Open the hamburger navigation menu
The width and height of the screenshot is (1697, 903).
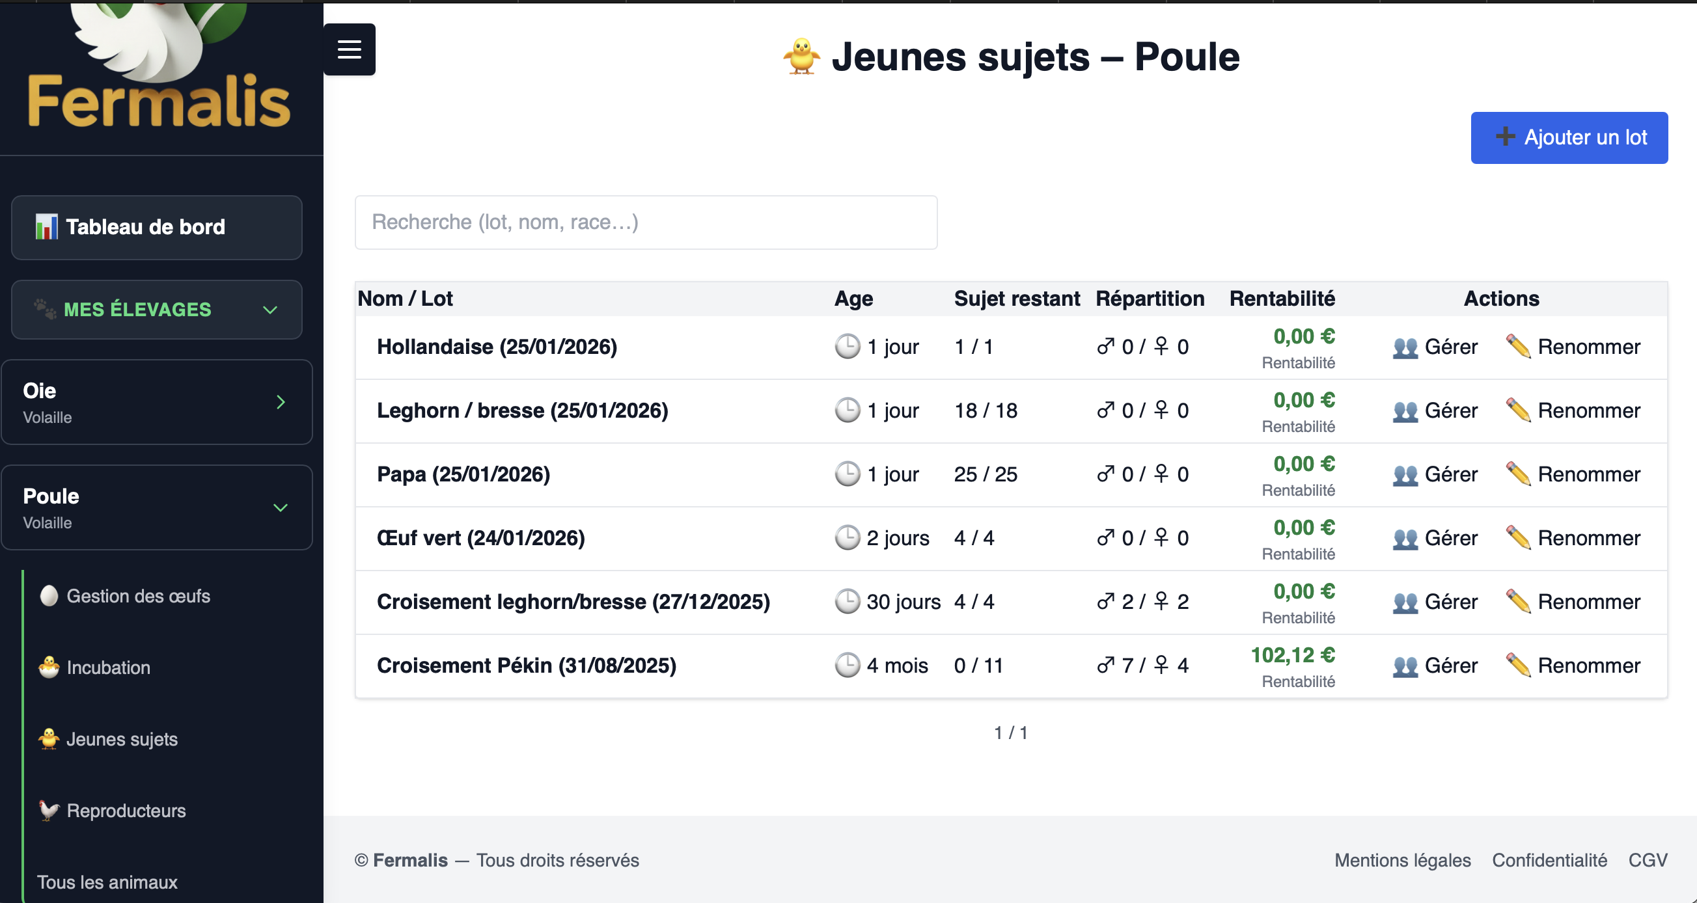[x=349, y=49]
